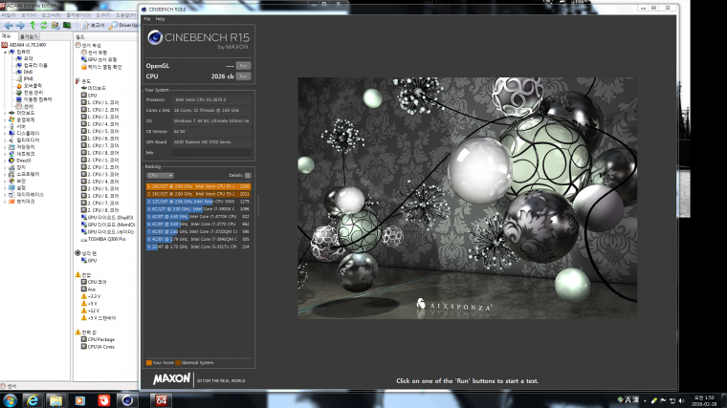
Task: Expand the Benchmark node in AIDA64 tree
Action: pos(6,202)
